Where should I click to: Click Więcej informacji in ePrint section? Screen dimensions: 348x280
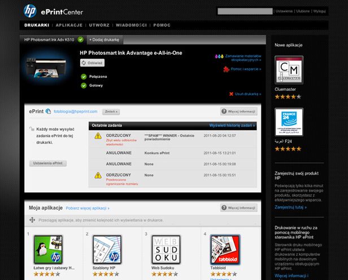(x=239, y=112)
